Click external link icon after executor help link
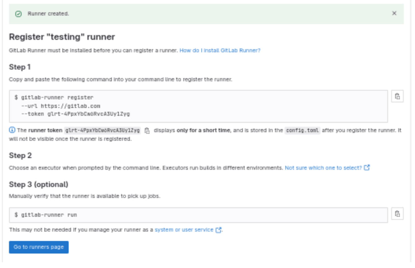This screenshot has width=415, height=268. 367,168
